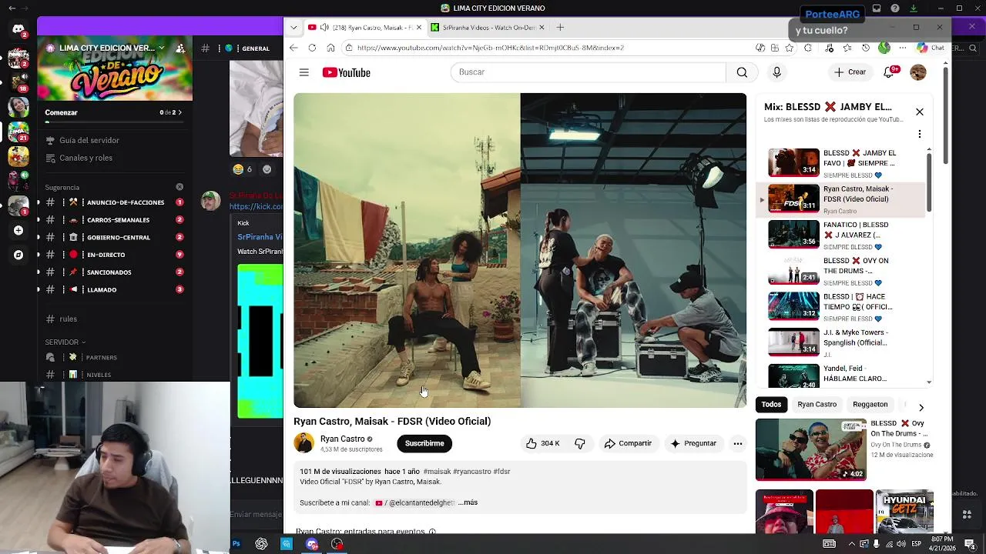The height and width of the screenshot is (554, 986).
Task: Play FANATICO BLESSD J ALVAREZ from the playlist
Action: coord(841,235)
